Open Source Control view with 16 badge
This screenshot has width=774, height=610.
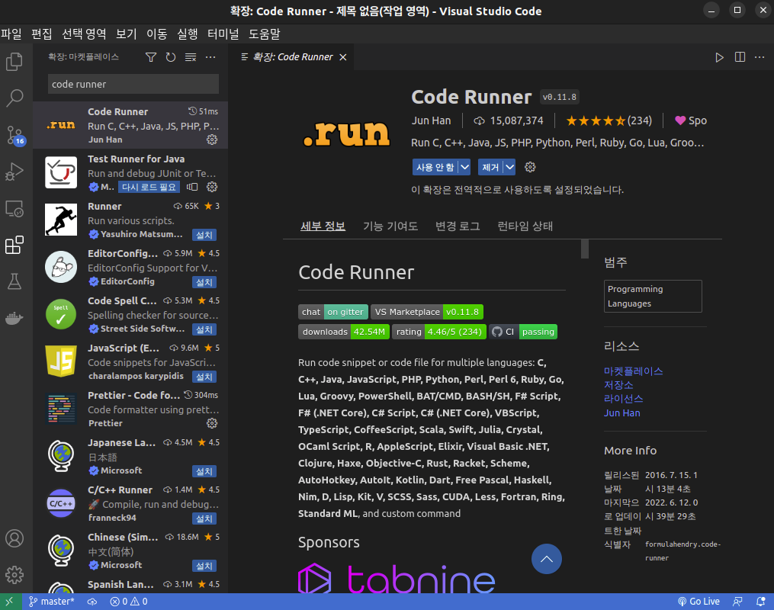point(14,135)
